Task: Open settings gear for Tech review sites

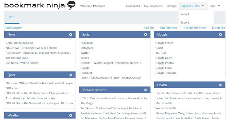Action: tap(146, 90)
